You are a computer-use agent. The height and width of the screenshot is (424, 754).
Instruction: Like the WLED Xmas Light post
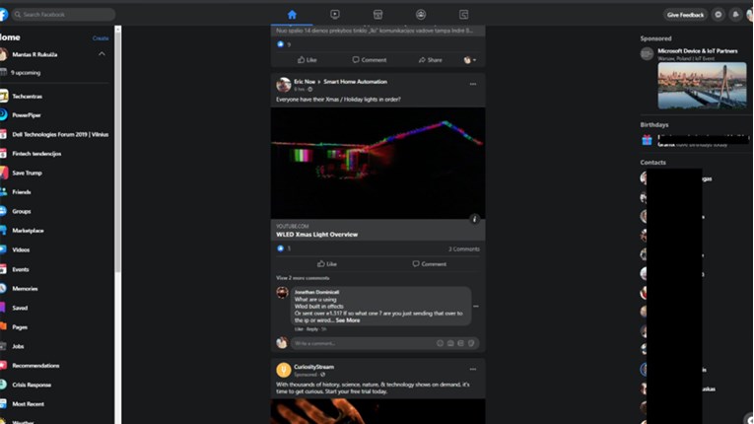click(x=327, y=264)
